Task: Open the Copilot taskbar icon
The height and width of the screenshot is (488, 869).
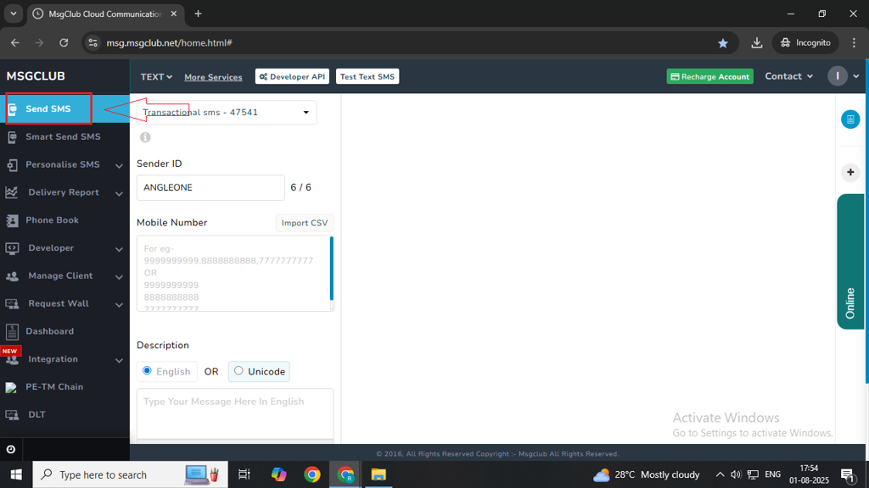Action: click(278, 474)
